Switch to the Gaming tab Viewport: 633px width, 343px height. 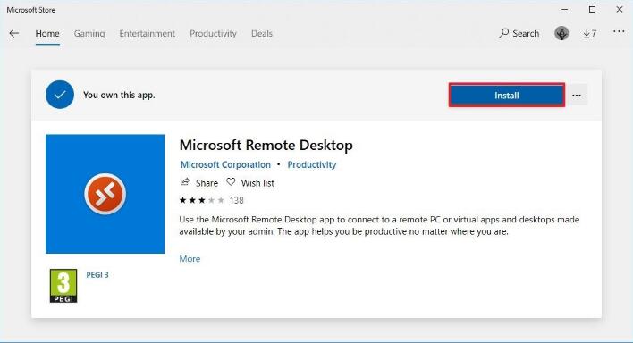(89, 33)
